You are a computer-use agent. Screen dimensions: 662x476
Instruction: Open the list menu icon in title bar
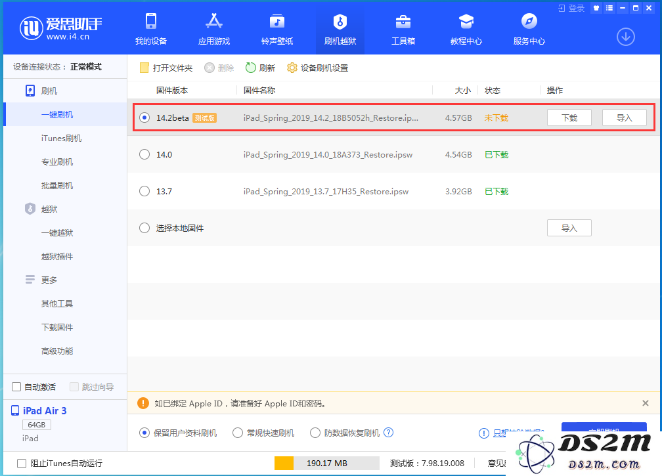click(x=609, y=8)
